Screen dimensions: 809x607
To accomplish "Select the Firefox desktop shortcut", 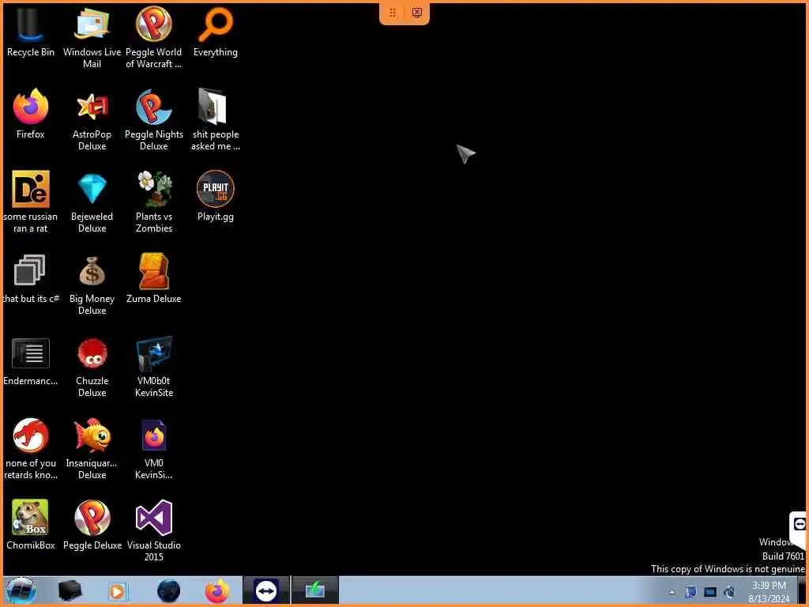I will 31,115.
